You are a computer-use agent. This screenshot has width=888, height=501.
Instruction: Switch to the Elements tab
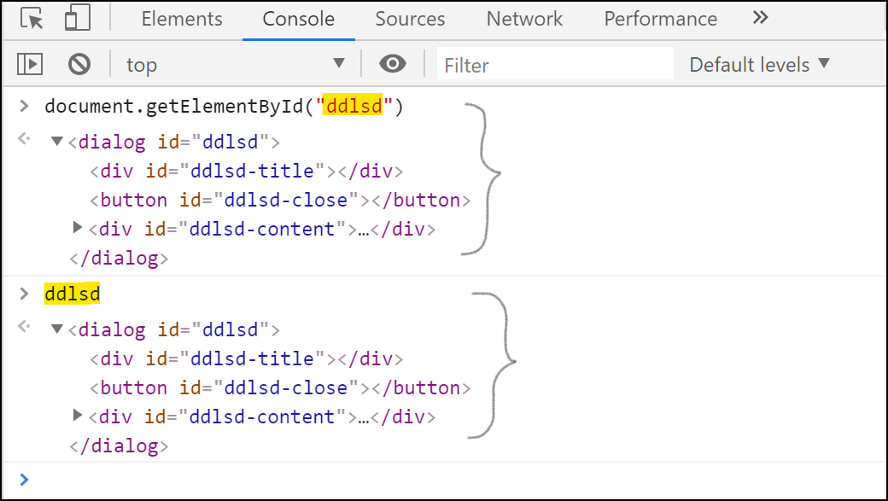click(182, 19)
